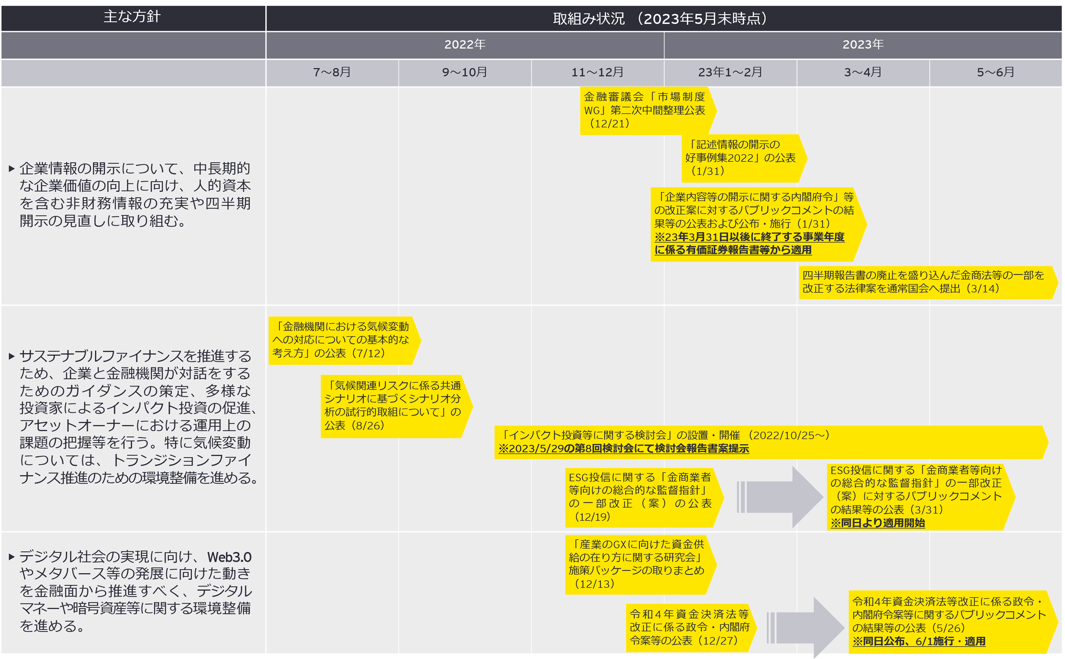This screenshot has height=659, width=1065.
Task: Click the 企業内容等の開示に関する内閣府令 public comment label
Action: (x=758, y=224)
